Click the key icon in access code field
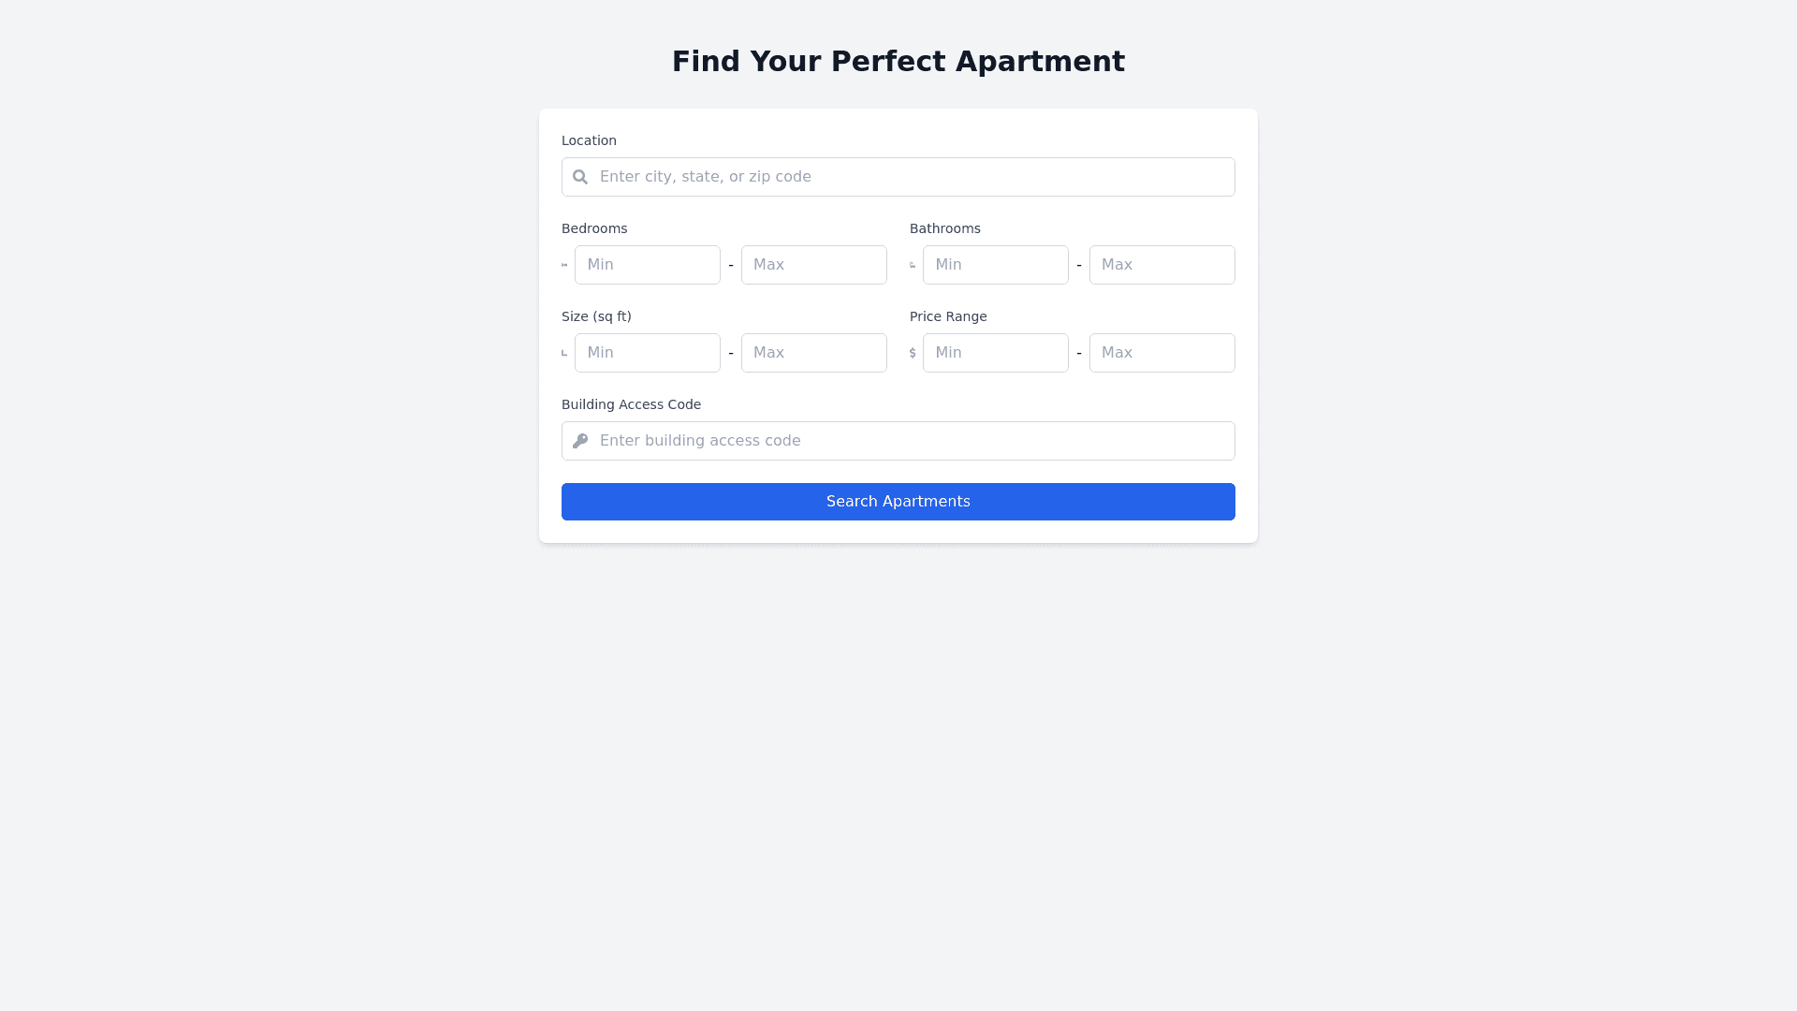The image size is (1797, 1011). click(x=580, y=441)
